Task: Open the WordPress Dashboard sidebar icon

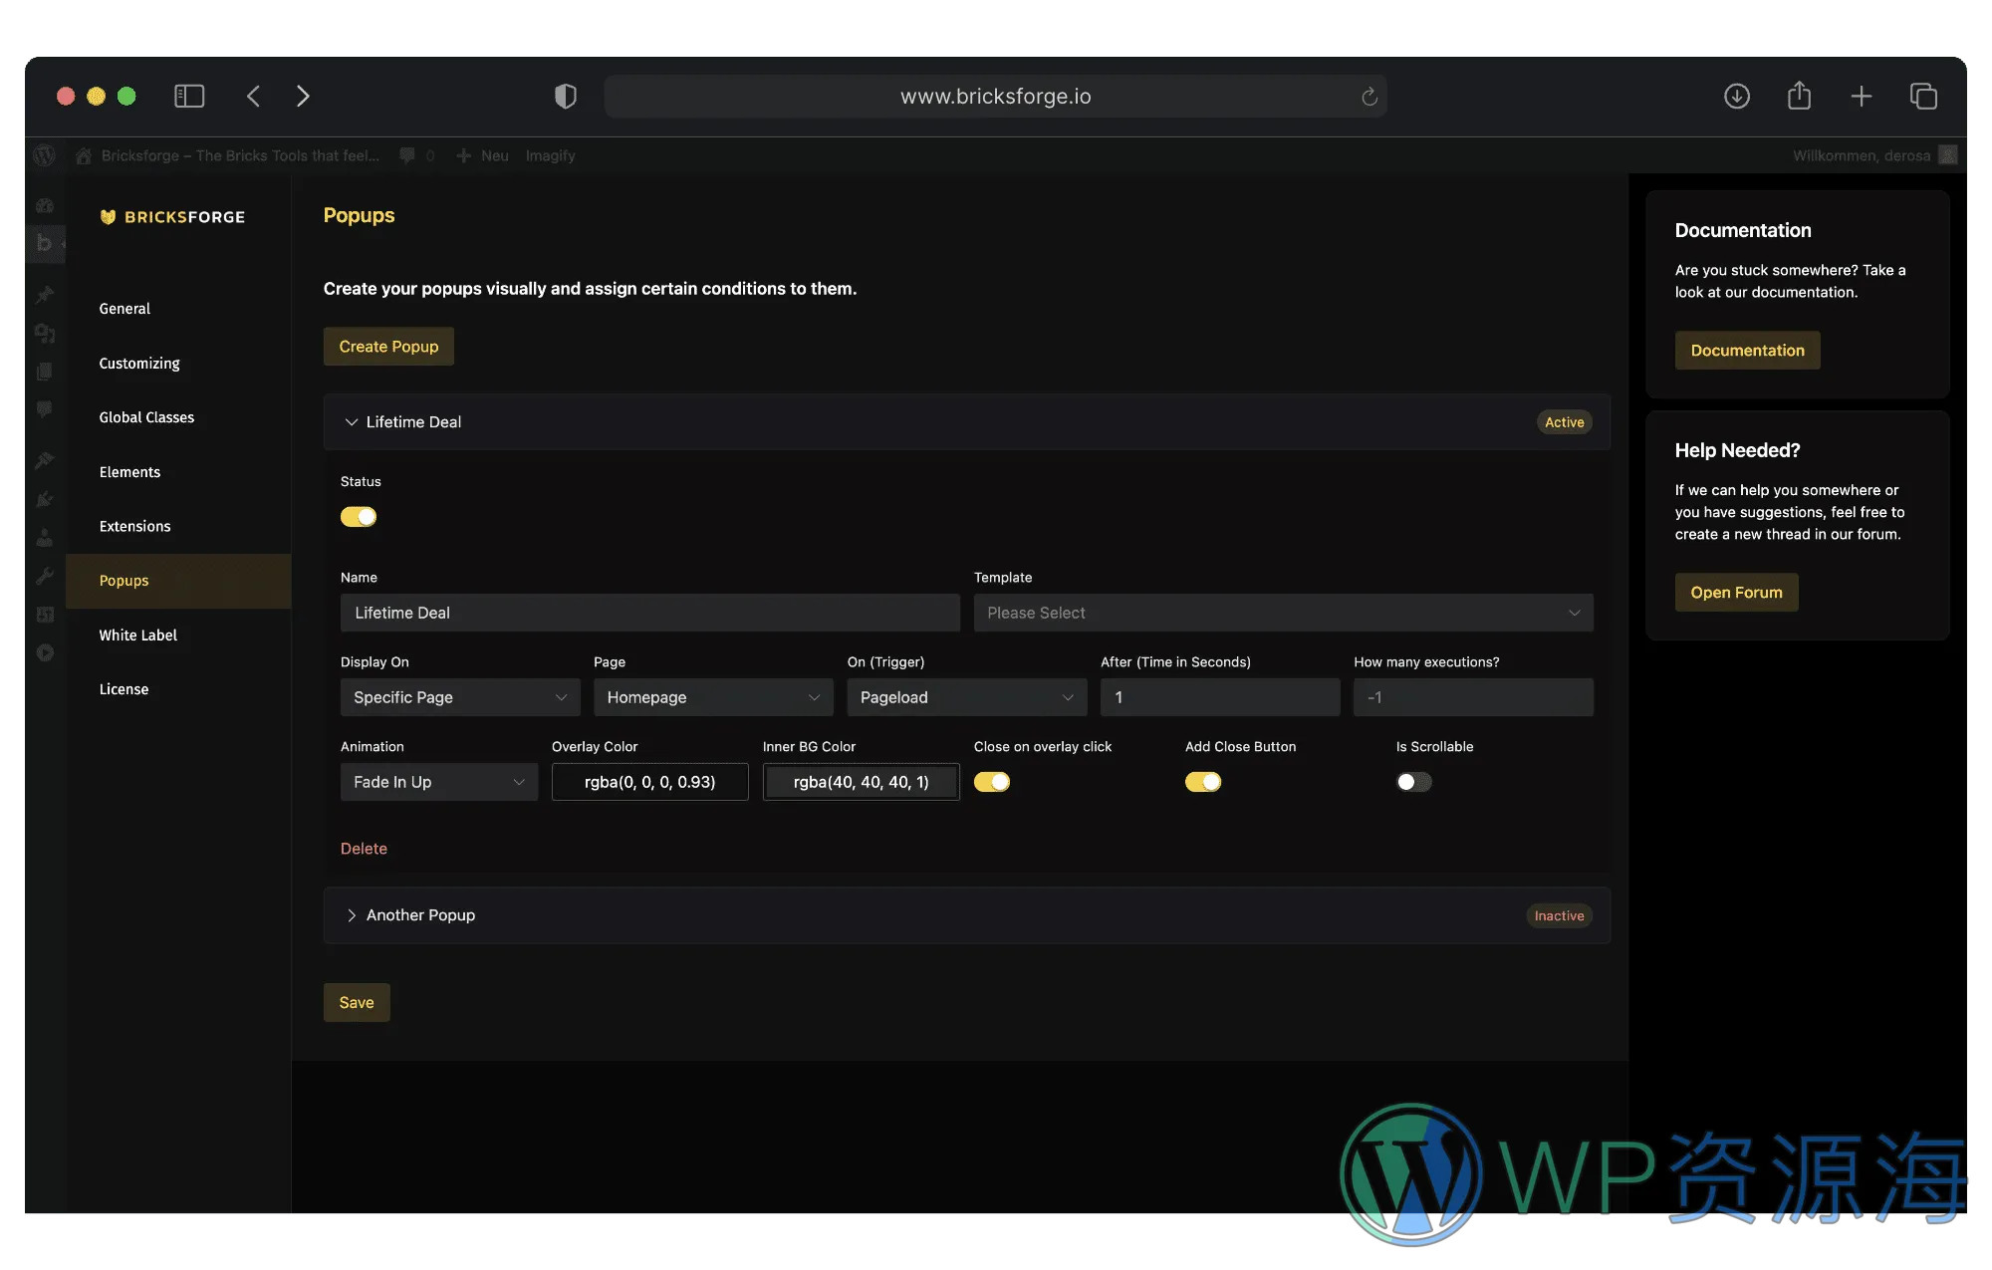Action: tap(45, 205)
